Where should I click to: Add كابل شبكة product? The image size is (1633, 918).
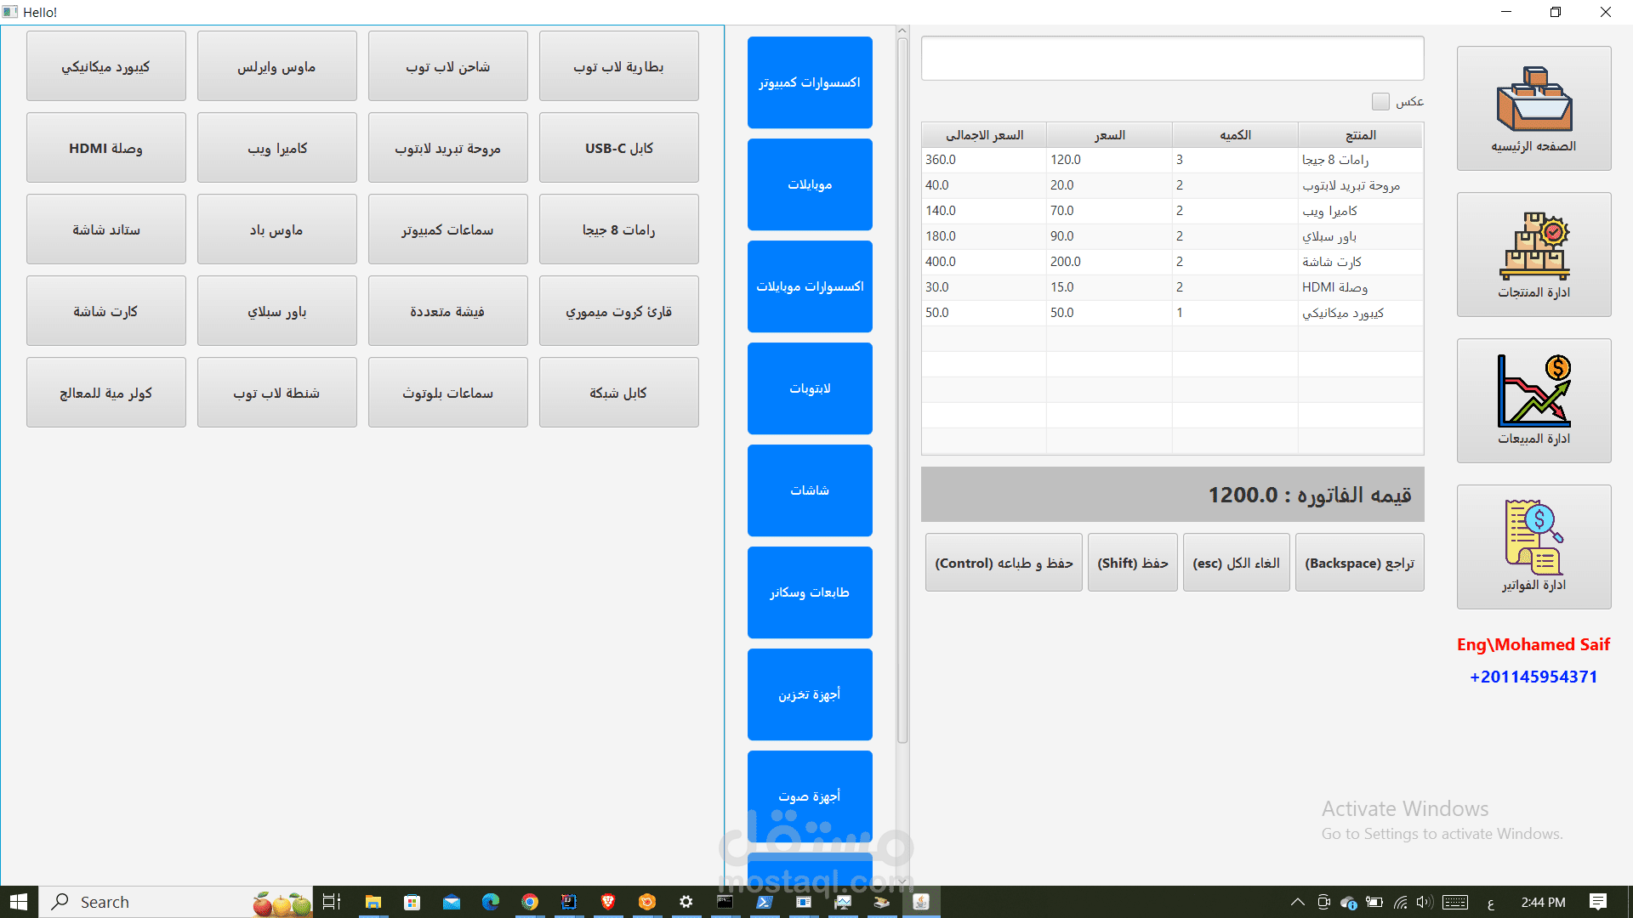tap(619, 393)
